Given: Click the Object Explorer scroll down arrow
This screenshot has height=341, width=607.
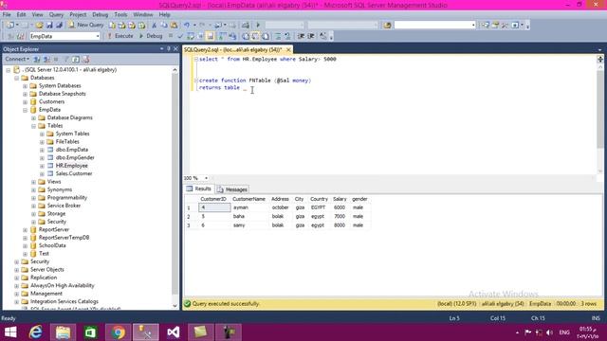Looking at the screenshot, I should click(175, 305).
